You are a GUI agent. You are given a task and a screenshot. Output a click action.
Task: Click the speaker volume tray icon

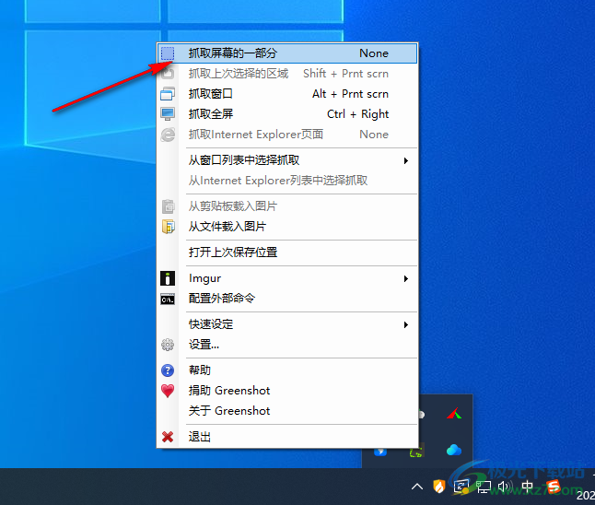click(505, 487)
